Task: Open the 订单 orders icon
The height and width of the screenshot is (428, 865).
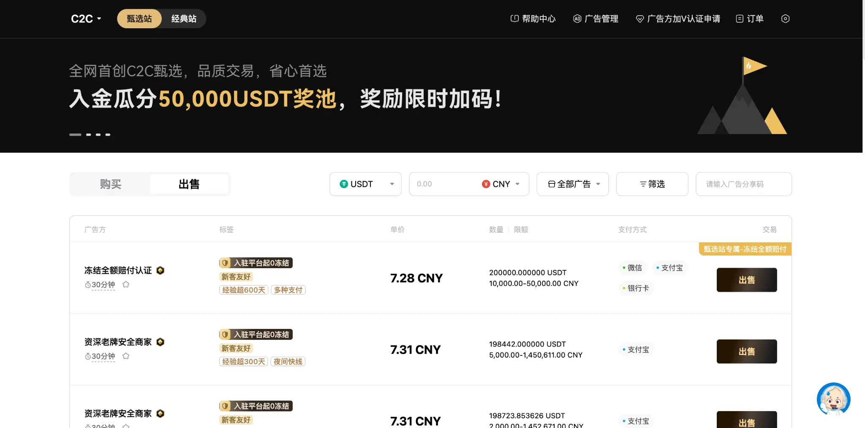Action: pyautogui.click(x=739, y=19)
